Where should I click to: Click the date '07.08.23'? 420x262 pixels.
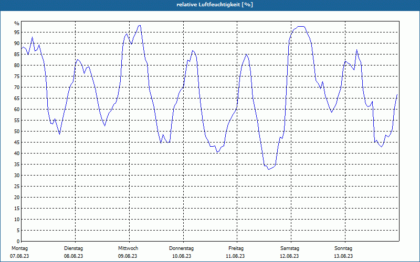coord(19,256)
